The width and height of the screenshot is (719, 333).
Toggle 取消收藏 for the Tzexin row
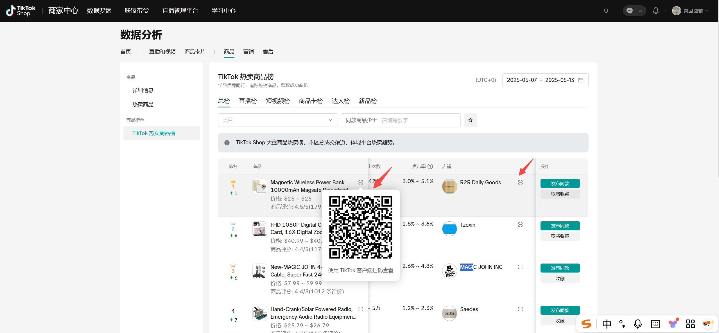point(560,236)
